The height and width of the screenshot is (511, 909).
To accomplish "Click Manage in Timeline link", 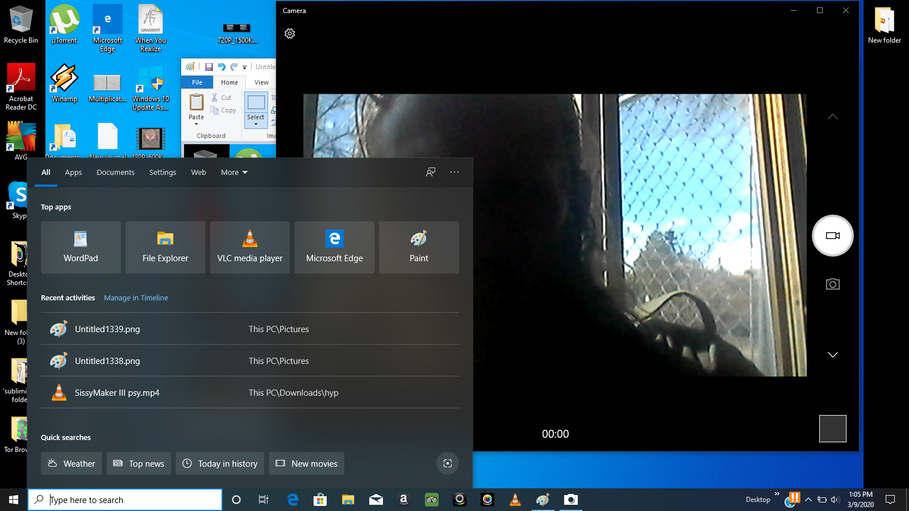I will coord(136,298).
